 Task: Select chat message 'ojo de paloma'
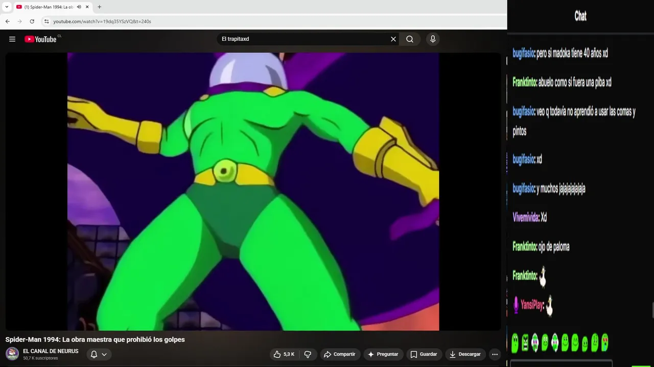pyautogui.click(x=554, y=247)
